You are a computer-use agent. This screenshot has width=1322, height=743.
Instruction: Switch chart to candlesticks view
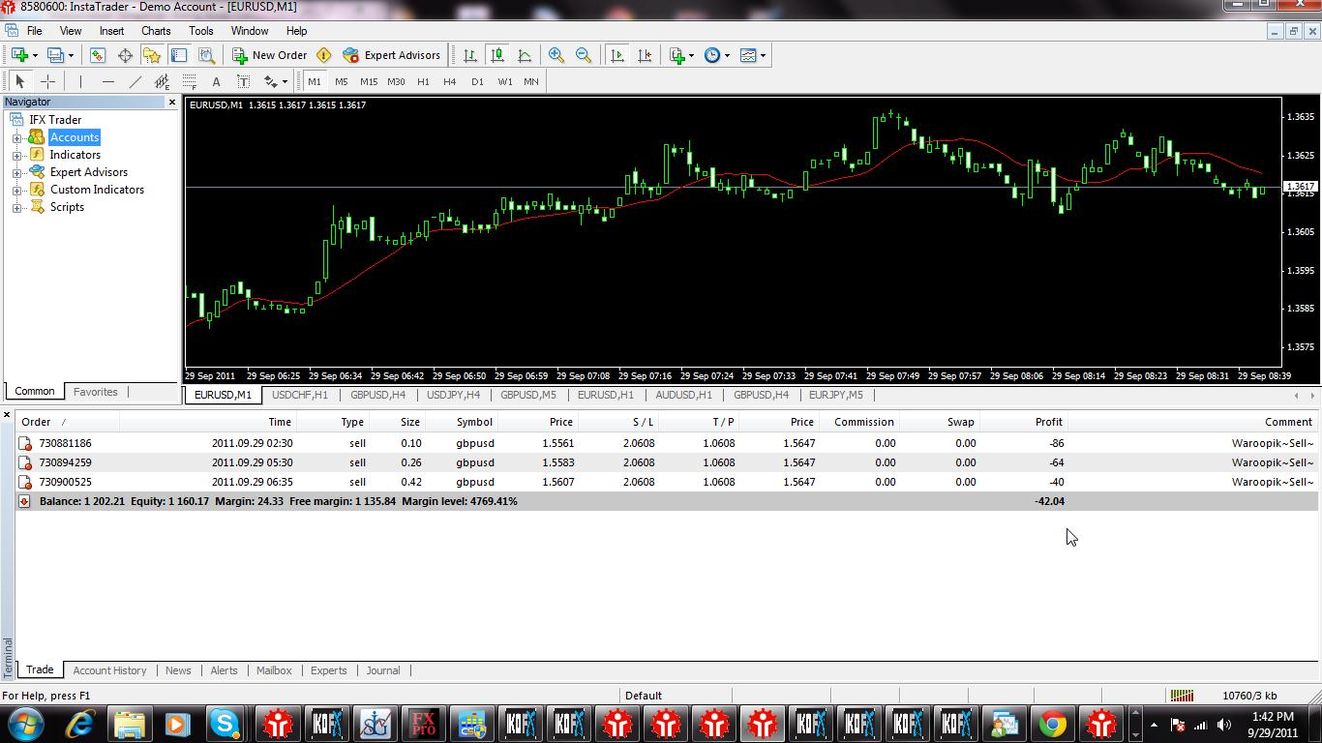pos(497,55)
